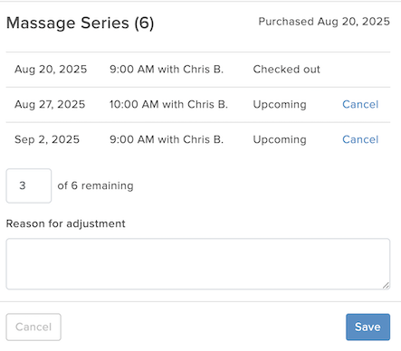This screenshot has height=351, width=401.
Task: Save the series adjustment
Action: tap(368, 327)
